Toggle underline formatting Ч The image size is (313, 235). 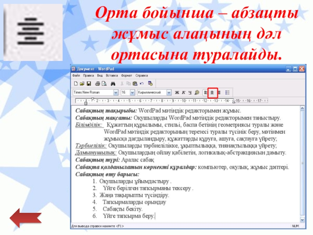pyautogui.click(x=190, y=92)
